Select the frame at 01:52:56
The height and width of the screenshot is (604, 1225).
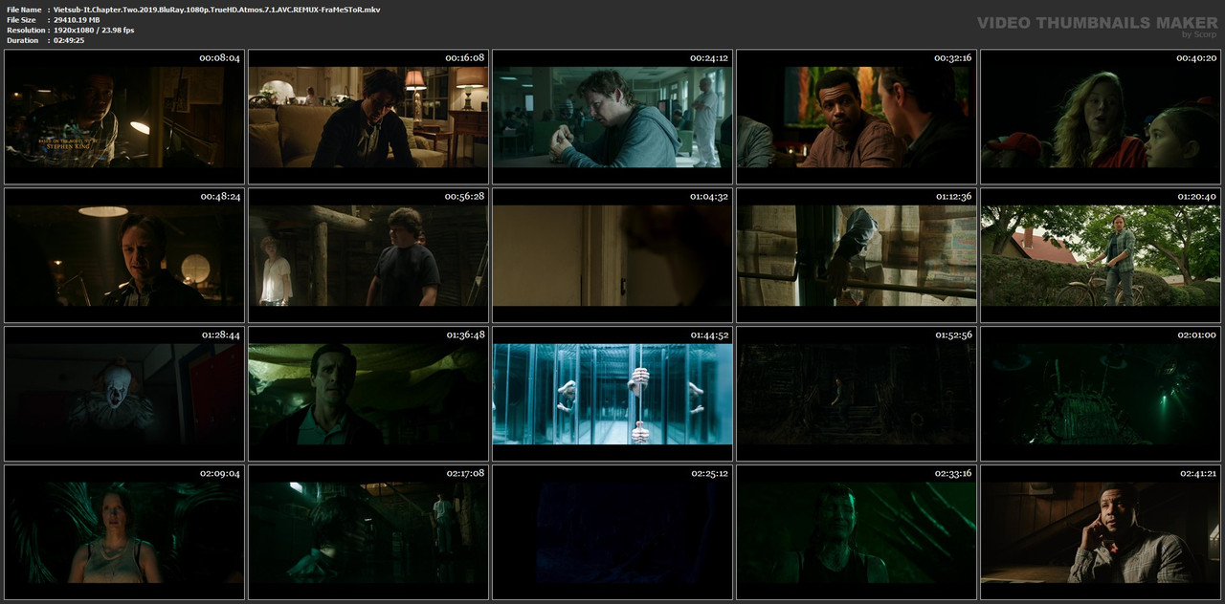857,394
